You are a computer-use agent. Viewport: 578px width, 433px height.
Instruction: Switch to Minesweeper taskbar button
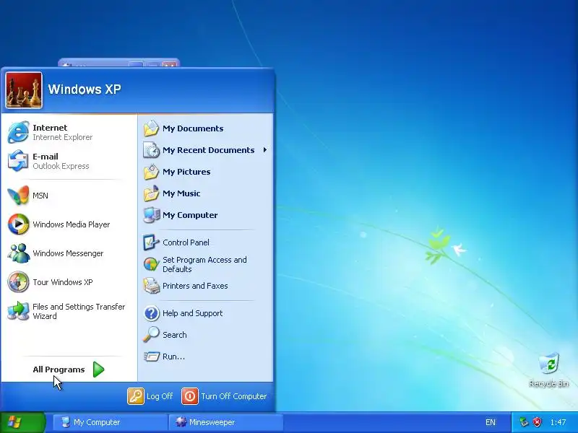point(225,422)
